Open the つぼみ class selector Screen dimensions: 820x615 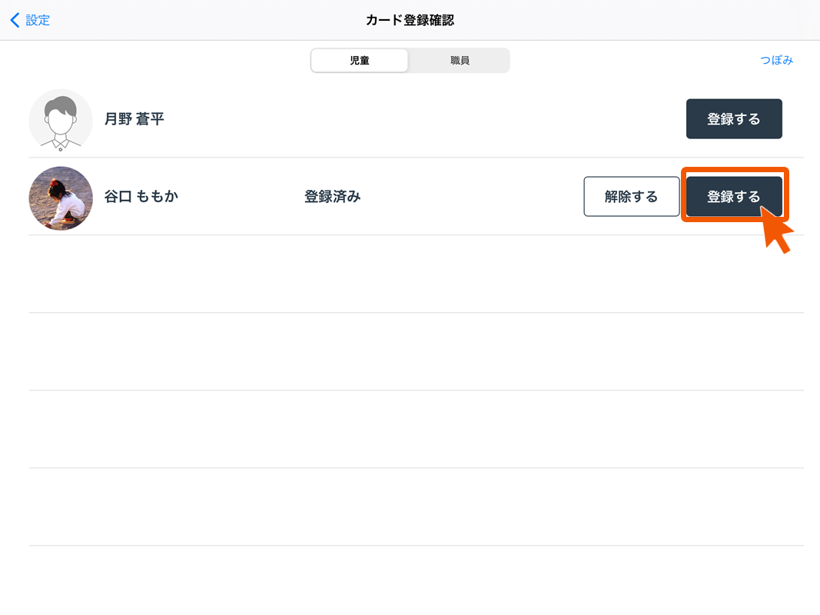pos(776,61)
